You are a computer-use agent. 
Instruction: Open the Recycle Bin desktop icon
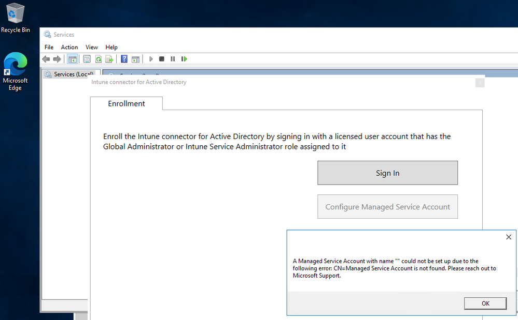pos(15,18)
